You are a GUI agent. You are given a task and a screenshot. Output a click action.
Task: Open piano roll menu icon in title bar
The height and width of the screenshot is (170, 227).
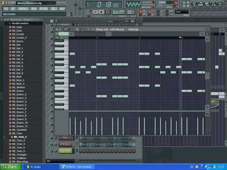coord(57,29)
